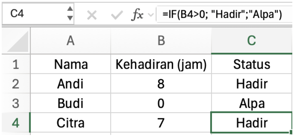Screen dimensions: 294x136
Task: Click the cancel (X) formula icon
Action: tap(92, 15)
